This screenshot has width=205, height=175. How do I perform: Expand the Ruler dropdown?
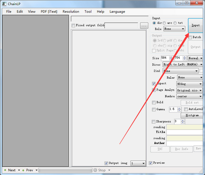(189, 78)
